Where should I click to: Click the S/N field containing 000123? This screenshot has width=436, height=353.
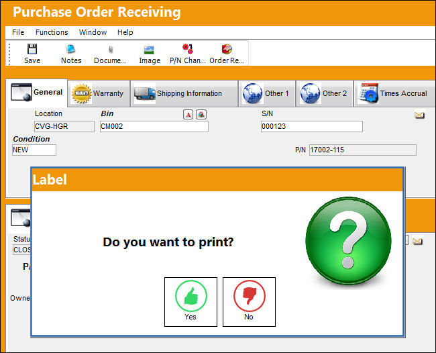312,126
